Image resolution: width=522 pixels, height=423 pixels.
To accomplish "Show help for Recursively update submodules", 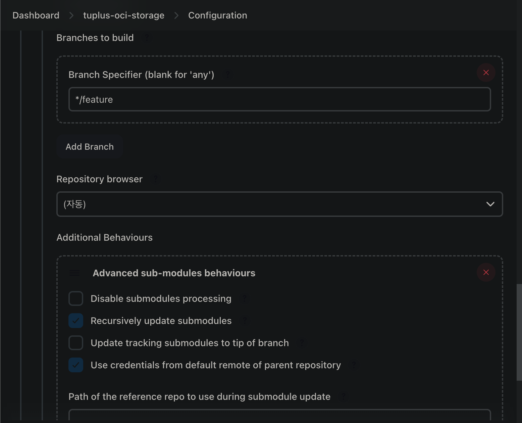I will tap(245, 321).
